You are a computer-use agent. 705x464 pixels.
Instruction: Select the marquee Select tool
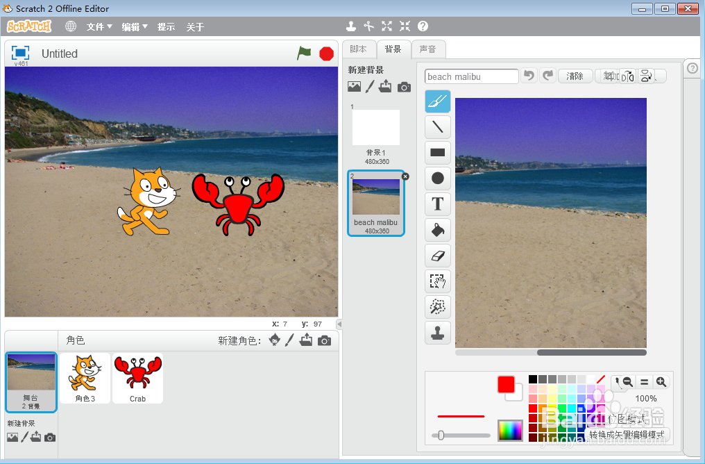437,281
